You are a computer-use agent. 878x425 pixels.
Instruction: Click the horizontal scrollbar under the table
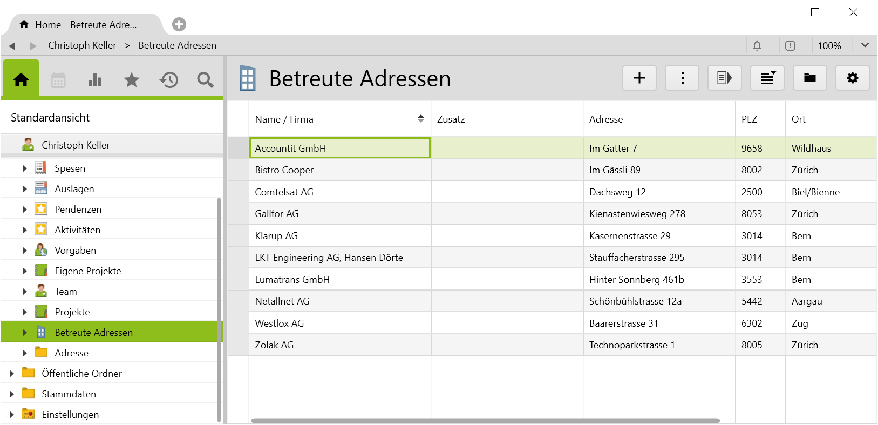(485, 420)
